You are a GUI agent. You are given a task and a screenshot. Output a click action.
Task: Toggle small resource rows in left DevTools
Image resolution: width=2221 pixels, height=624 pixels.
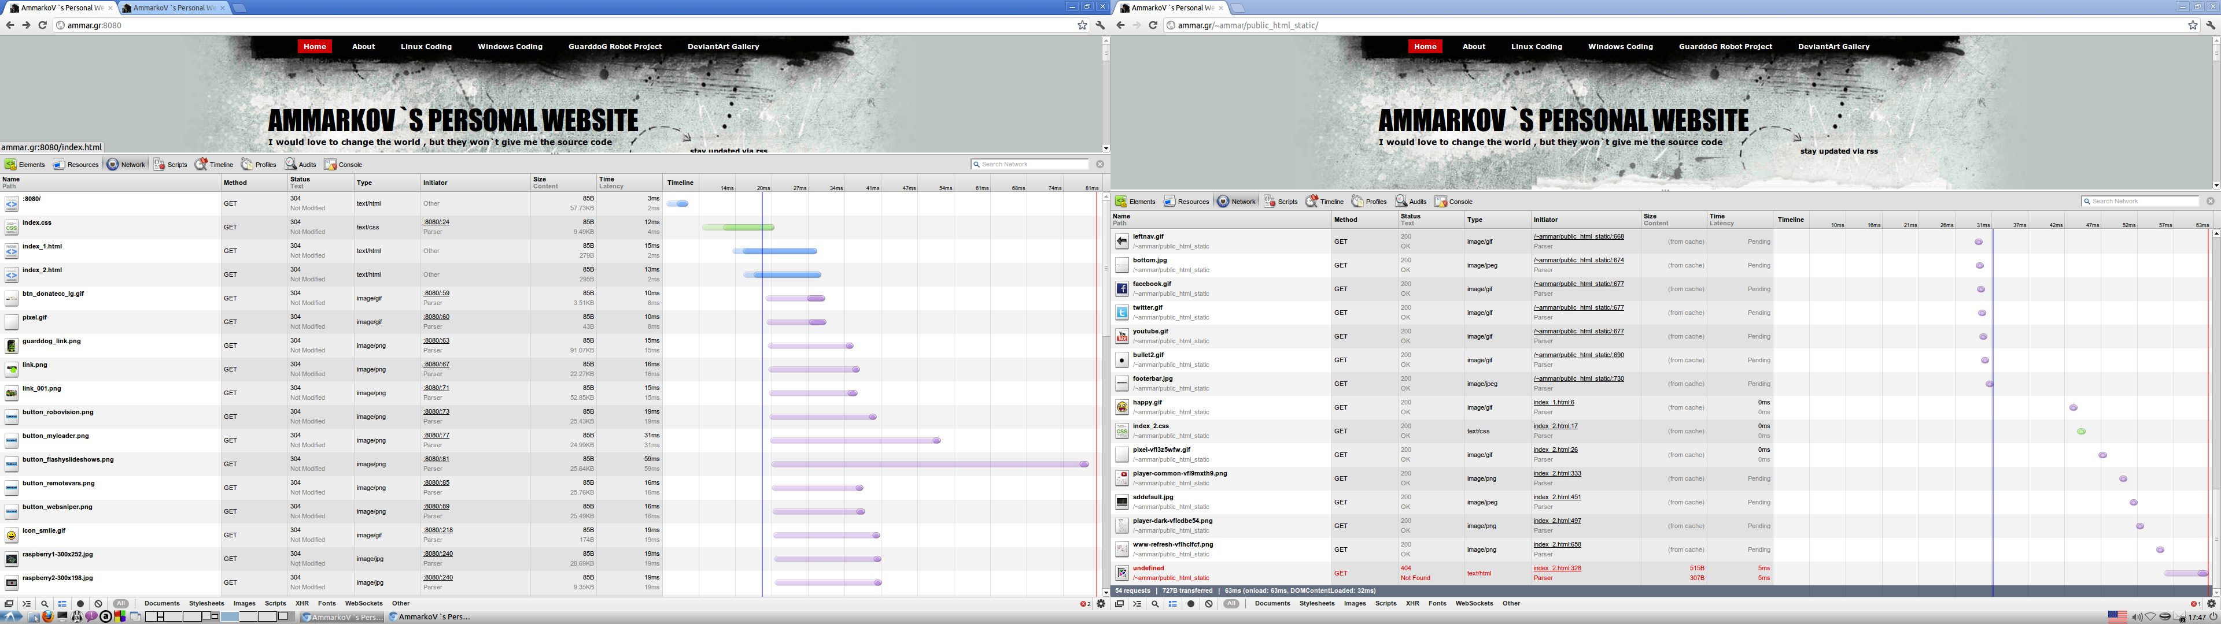coord(62,604)
